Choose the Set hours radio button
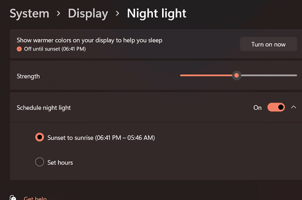The image size is (302, 200). click(39, 162)
